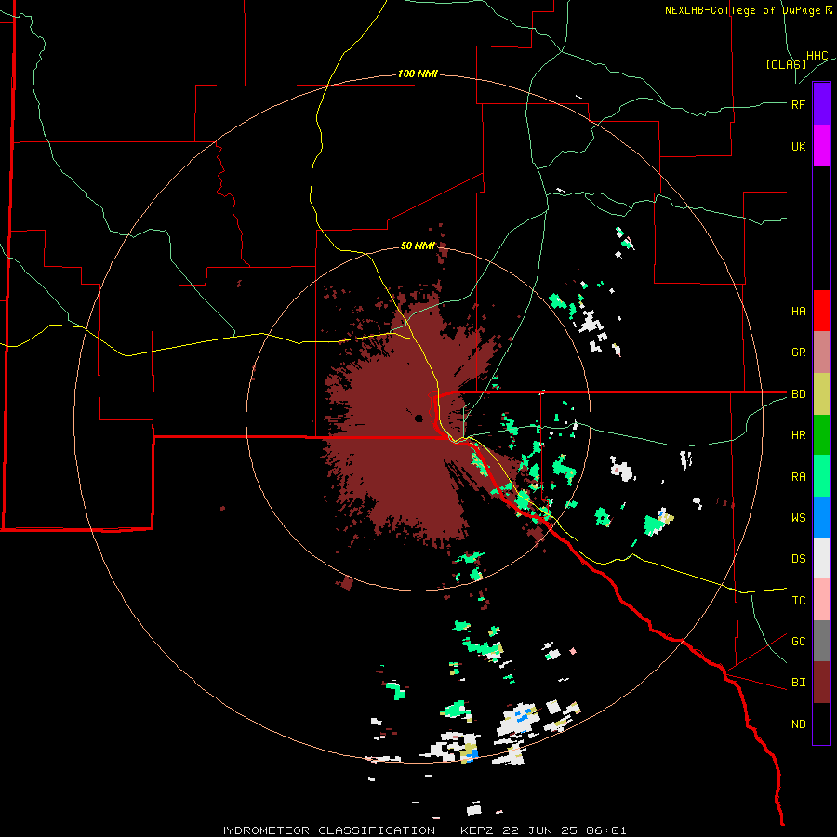
Task: Click the GC legend label
Action: point(799,641)
